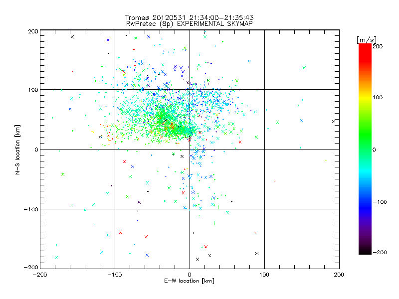This screenshot has width=399, height=299.
Task: Click the 200 label on the m/s color bar
Action: [x=378, y=46]
